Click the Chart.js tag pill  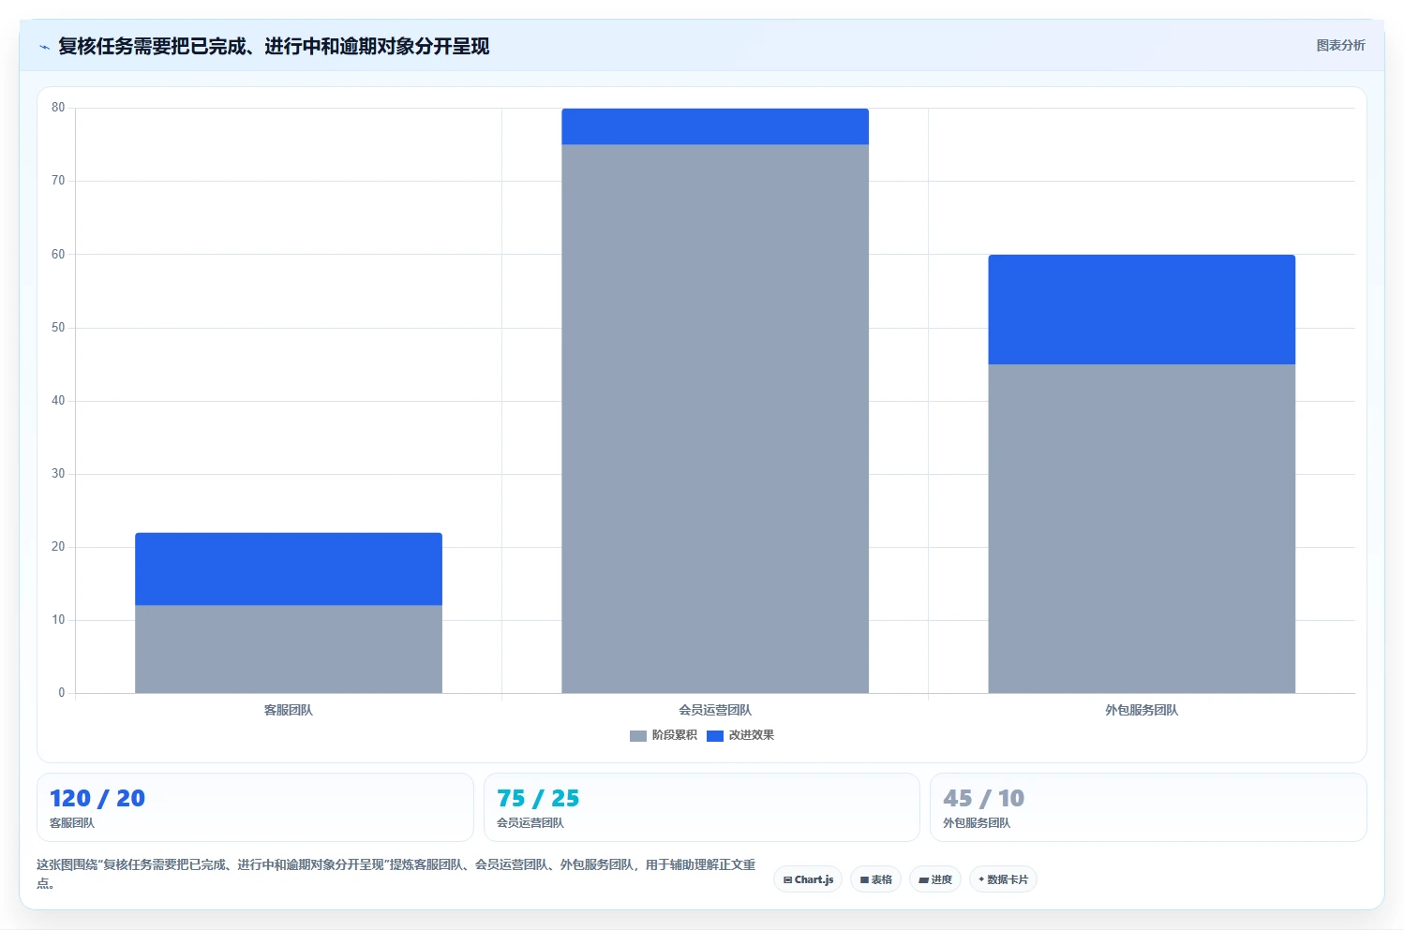tap(808, 879)
